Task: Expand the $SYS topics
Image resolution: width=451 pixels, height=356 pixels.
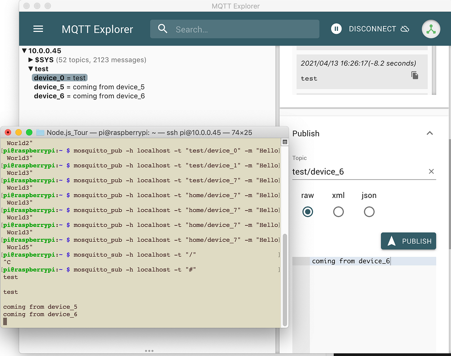Action: [30, 59]
